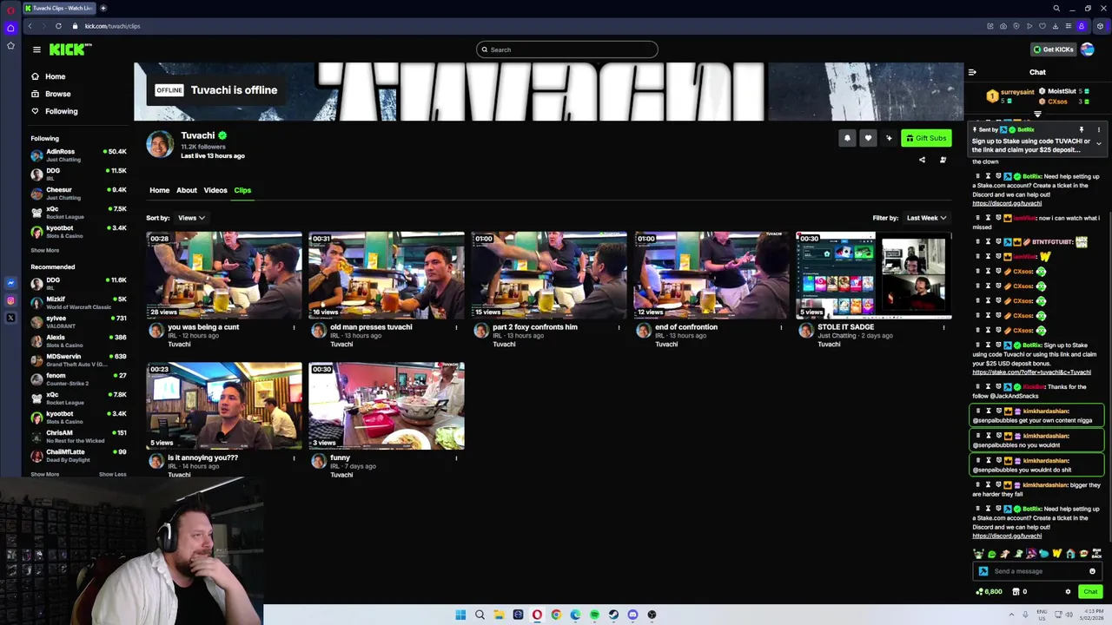The image size is (1112, 625).
Task: Open chat settings gear icon
Action: [x=1068, y=592]
